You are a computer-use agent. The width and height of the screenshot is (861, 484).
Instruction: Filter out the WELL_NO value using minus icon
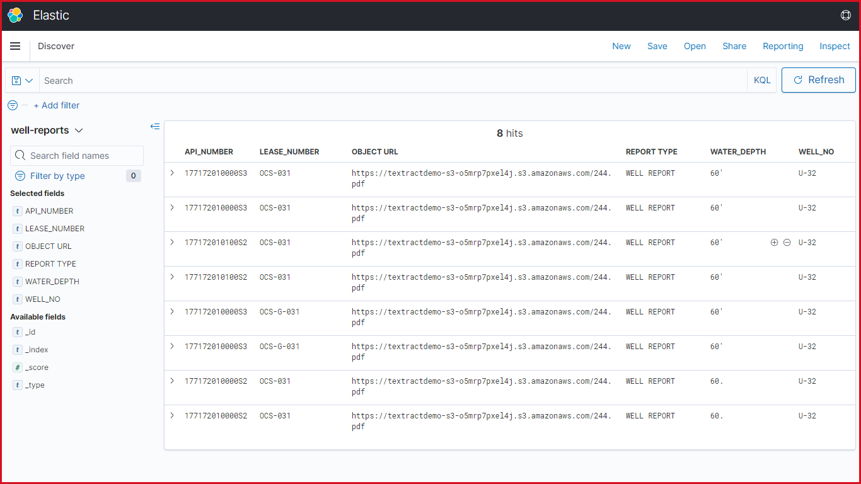click(787, 242)
